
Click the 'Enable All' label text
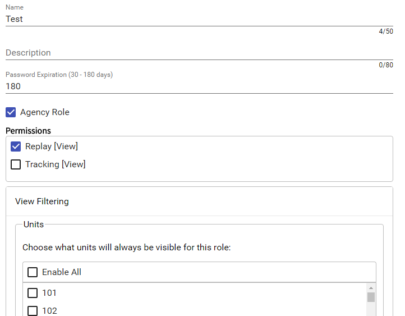click(x=62, y=272)
